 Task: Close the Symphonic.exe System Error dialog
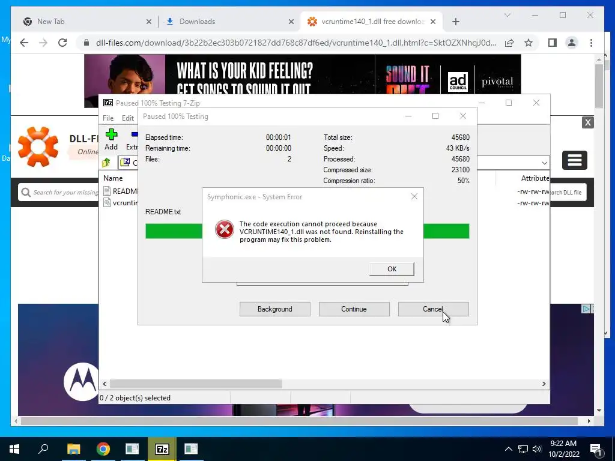pos(414,196)
